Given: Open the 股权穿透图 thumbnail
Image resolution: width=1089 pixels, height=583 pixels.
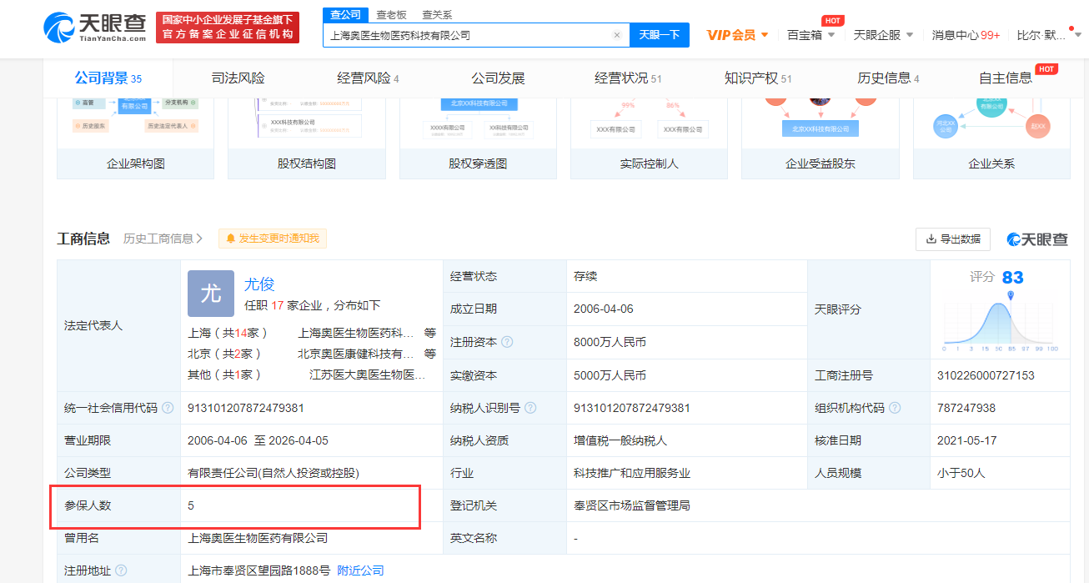Looking at the screenshot, I should 478,138.
